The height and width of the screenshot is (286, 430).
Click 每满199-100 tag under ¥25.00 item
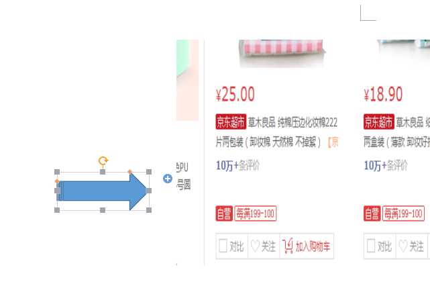coord(256,213)
